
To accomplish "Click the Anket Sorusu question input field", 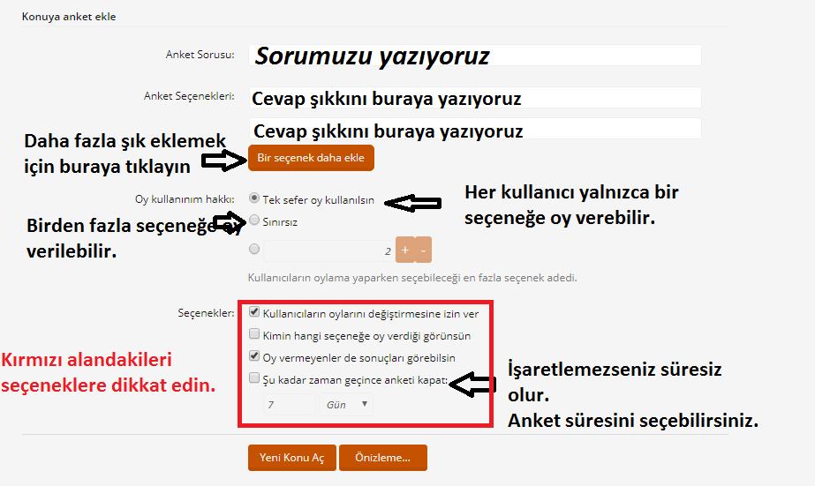I will [x=474, y=55].
